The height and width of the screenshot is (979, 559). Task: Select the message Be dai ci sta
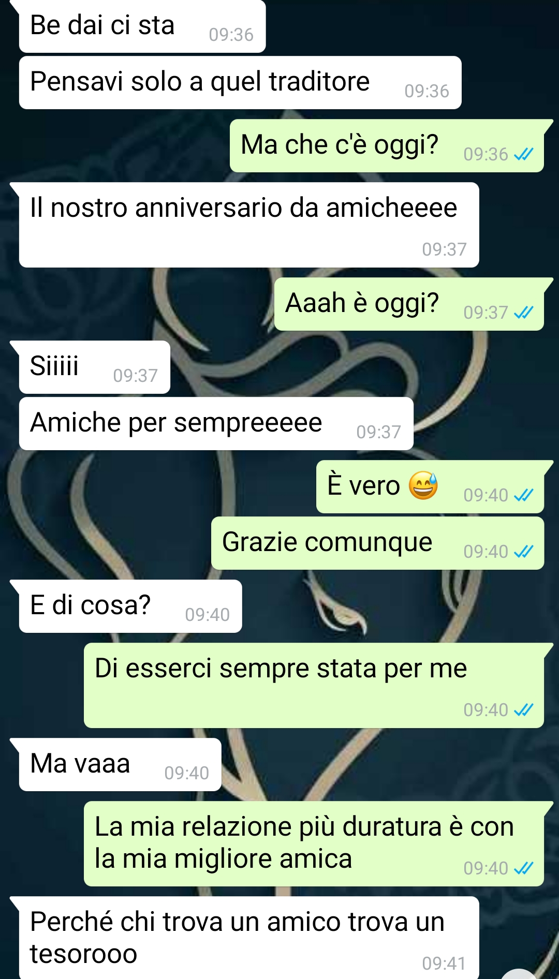tap(142, 26)
